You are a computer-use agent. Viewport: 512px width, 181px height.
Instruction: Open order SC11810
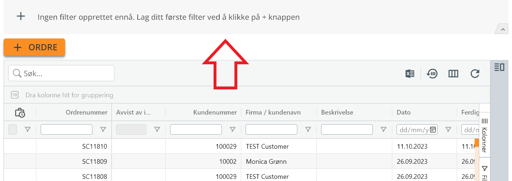point(95,147)
